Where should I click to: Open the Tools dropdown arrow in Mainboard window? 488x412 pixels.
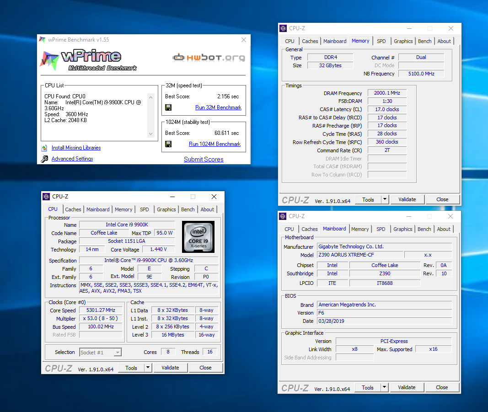384,387
